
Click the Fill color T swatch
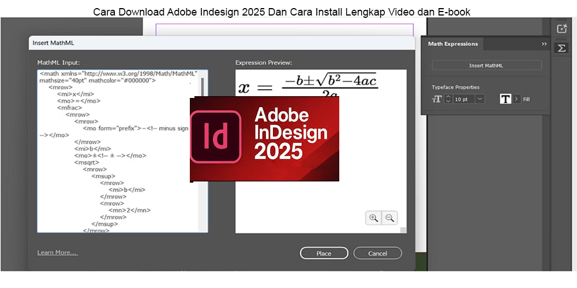click(505, 99)
